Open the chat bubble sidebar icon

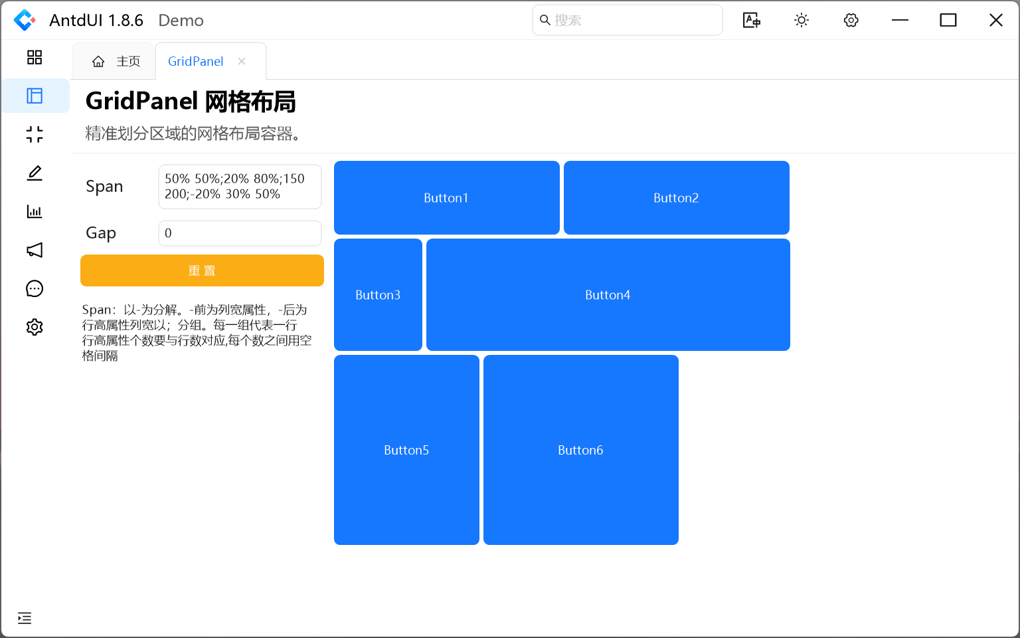click(x=35, y=288)
